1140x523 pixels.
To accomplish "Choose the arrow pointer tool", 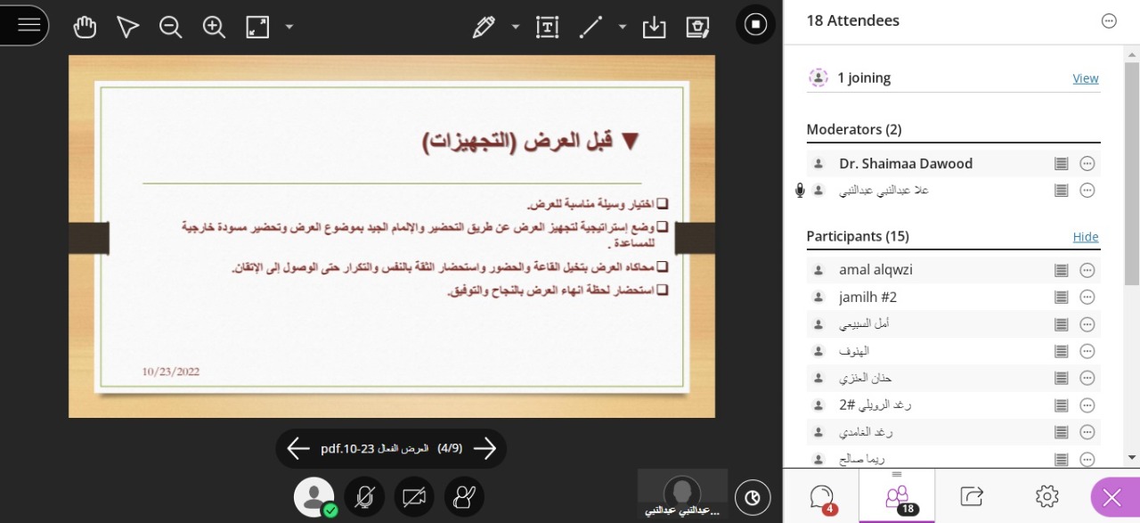I will point(128,27).
